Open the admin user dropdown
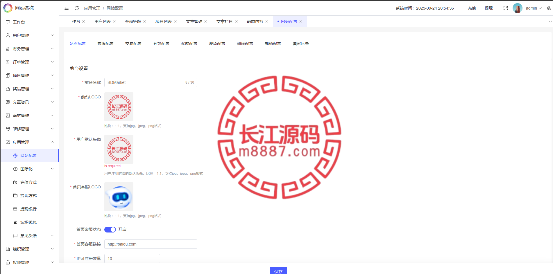Image resolution: width=553 pixels, height=274 pixels. pyautogui.click(x=534, y=8)
